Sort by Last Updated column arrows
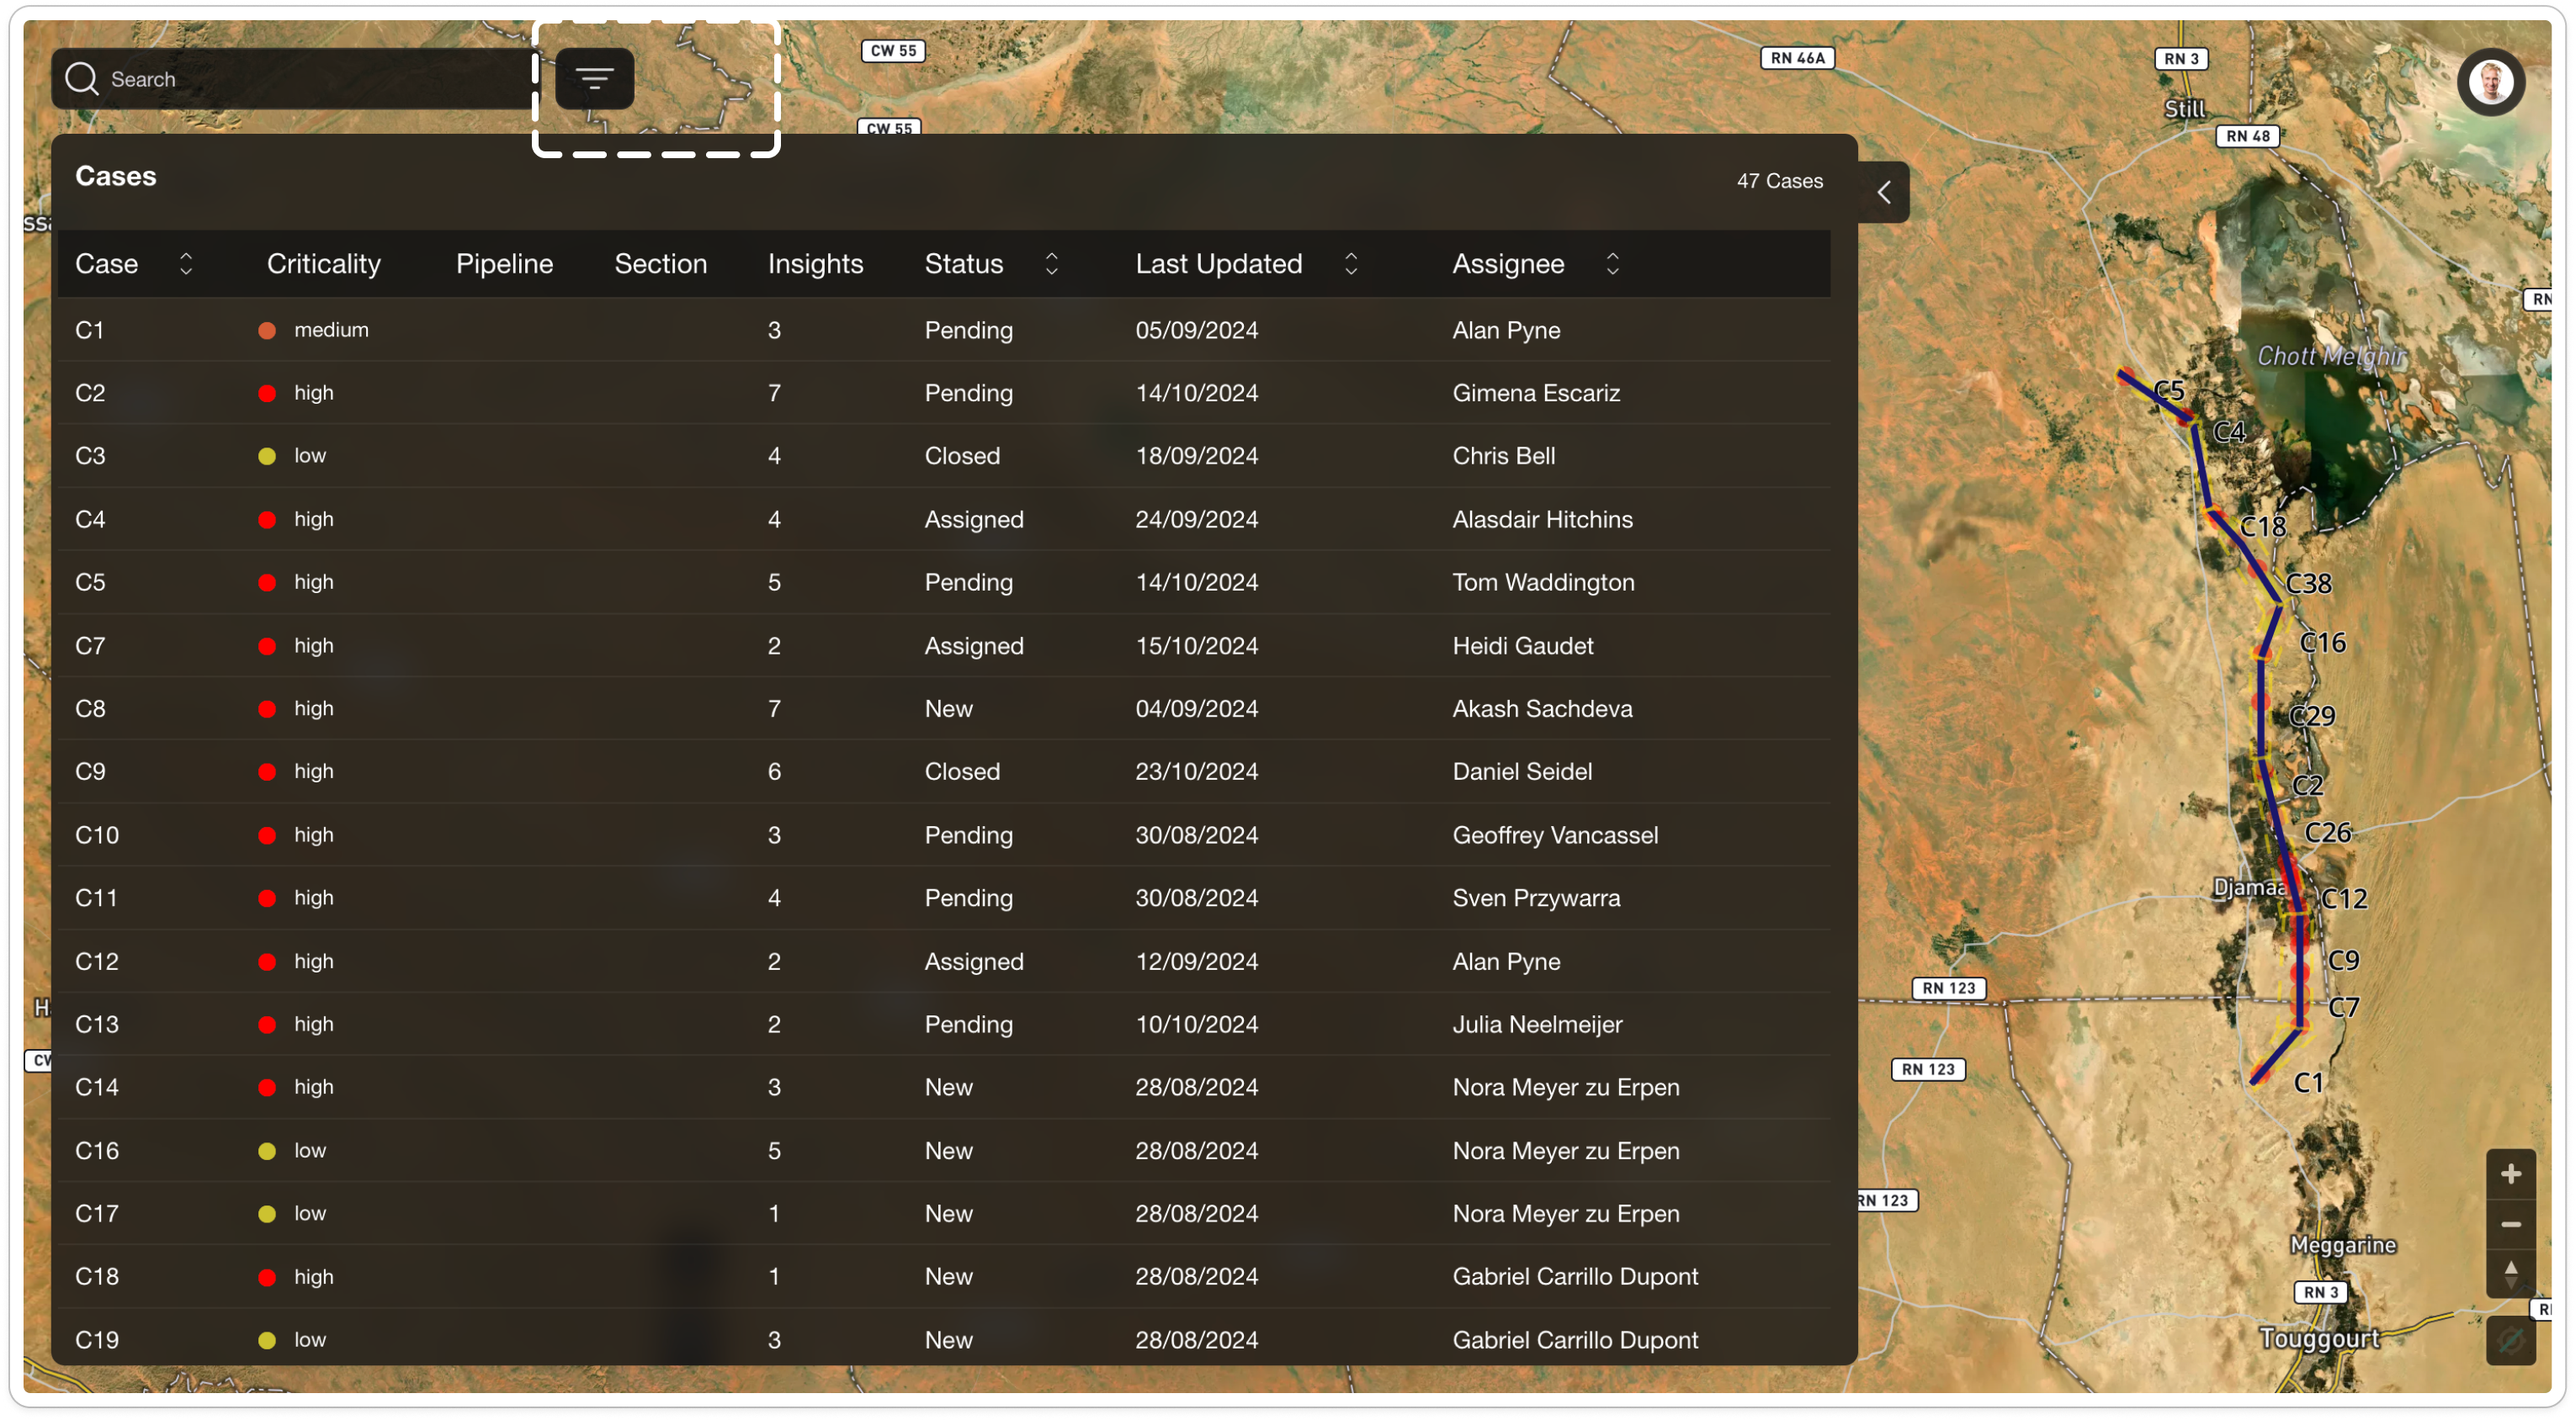The image size is (2576, 1420). [1351, 264]
